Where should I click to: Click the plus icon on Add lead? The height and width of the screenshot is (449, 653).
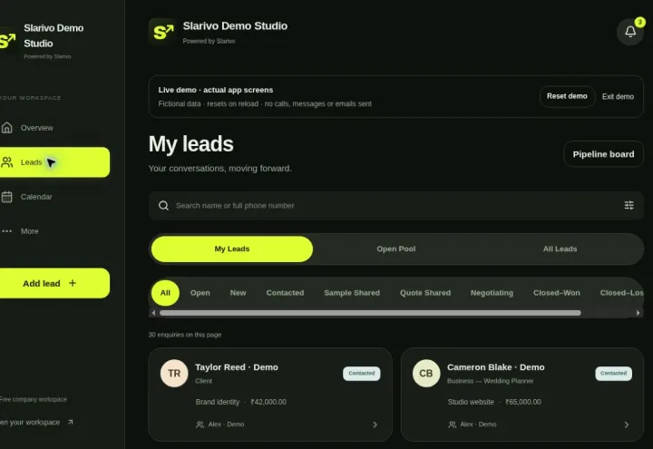pos(73,283)
